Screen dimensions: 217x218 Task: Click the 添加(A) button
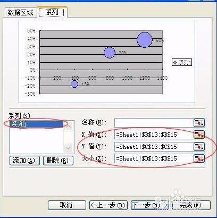point(24,161)
